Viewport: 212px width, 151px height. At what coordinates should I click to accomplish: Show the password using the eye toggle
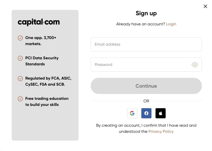click(x=195, y=65)
